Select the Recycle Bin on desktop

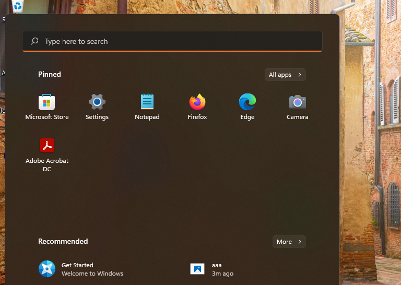pyautogui.click(x=18, y=6)
